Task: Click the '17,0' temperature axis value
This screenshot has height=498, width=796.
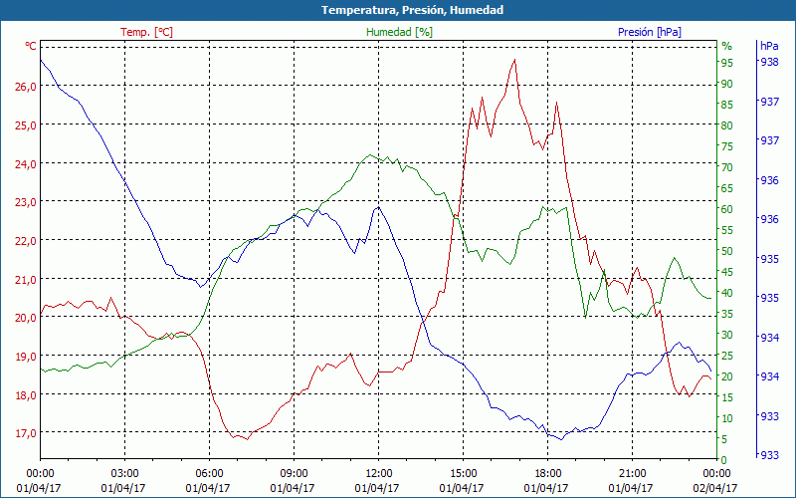Action: (x=26, y=433)
